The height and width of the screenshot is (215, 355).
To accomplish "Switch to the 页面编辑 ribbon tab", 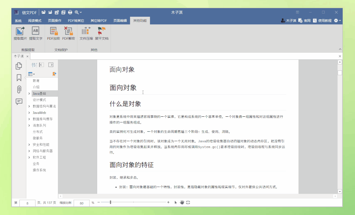I will pyautogui.click(x=121, y=20).
